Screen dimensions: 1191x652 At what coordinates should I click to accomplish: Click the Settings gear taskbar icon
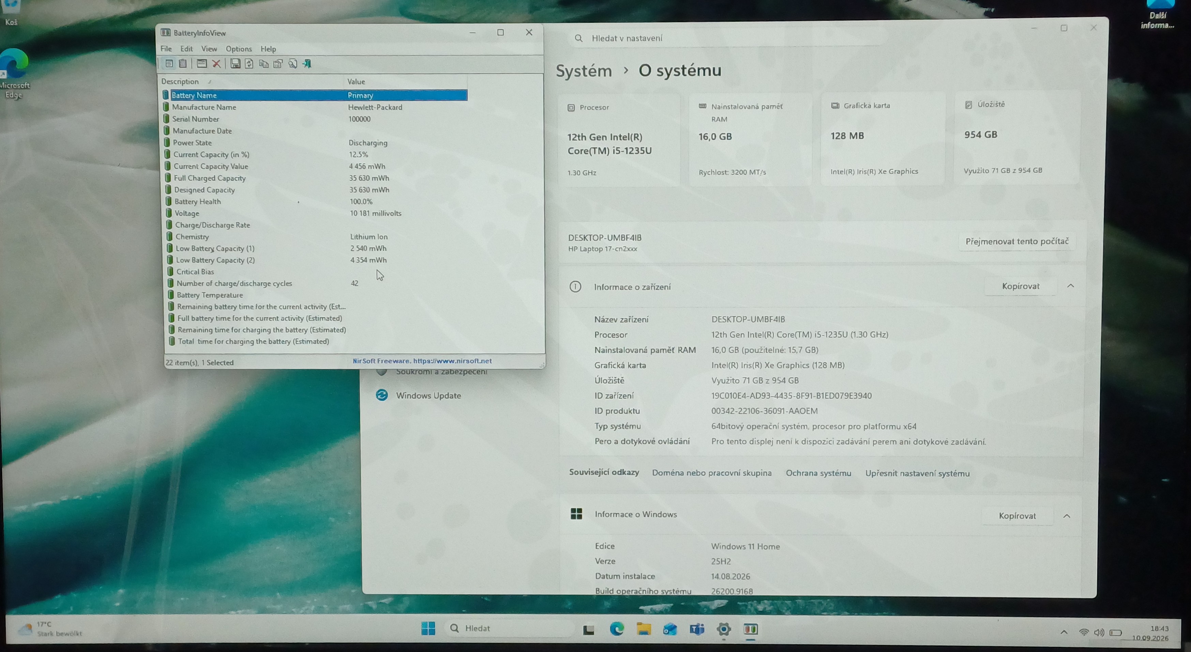point(724,629)
